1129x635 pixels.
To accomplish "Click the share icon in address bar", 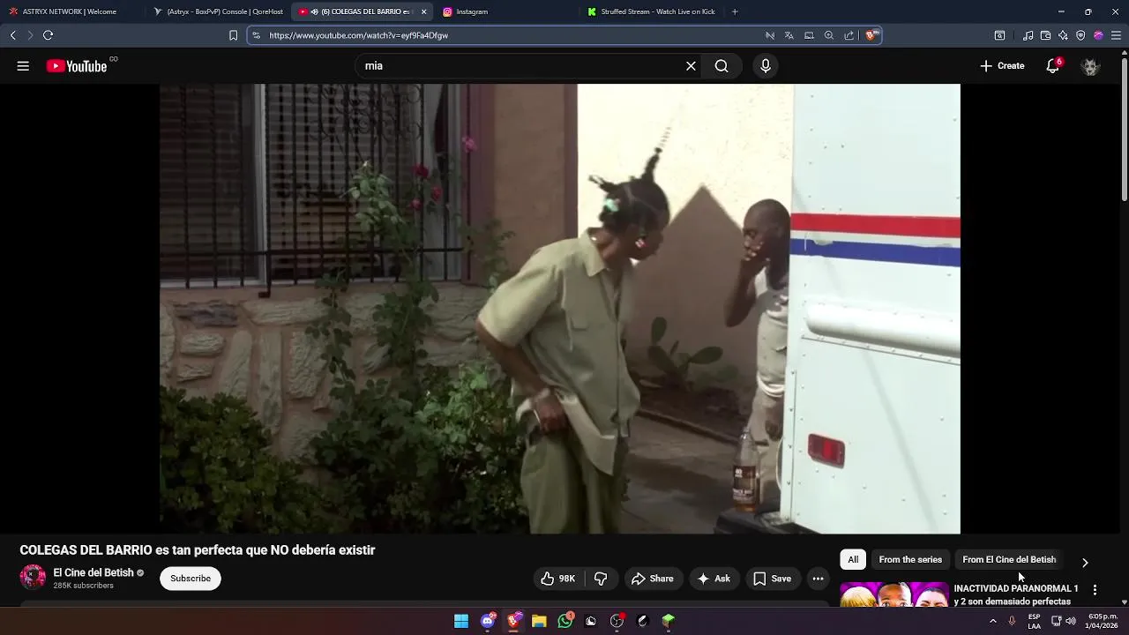I will [849, 35].
